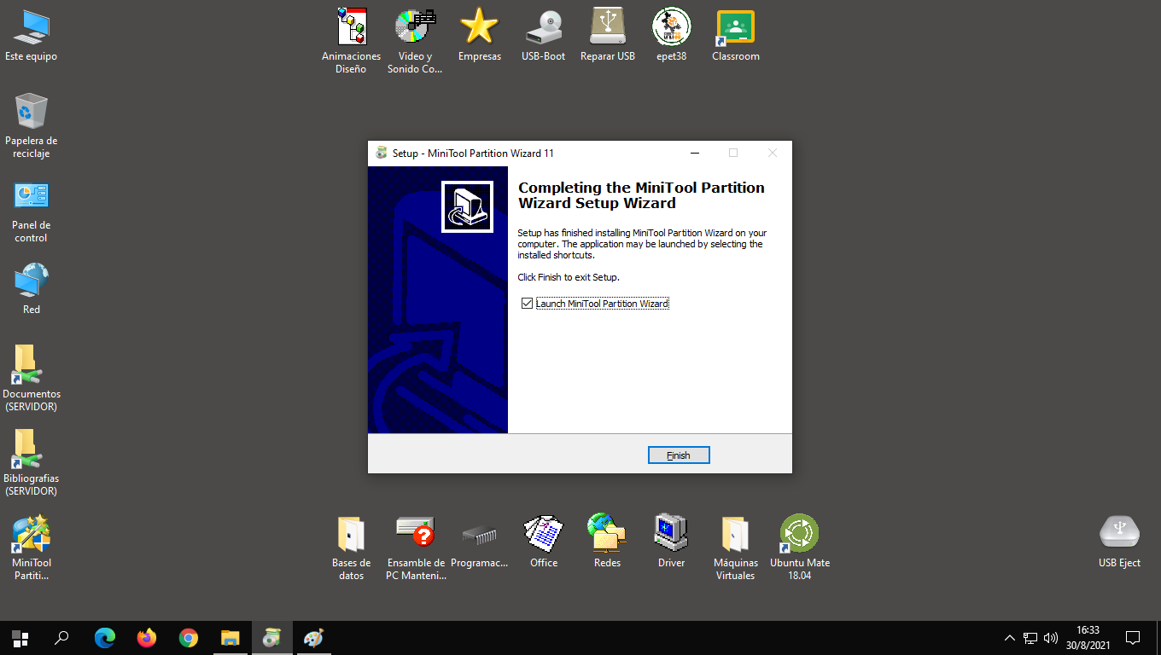Viewport: 1161px width, 655px height.
Task: Open the Windows Start menu
Action: [x=20, y=638]
